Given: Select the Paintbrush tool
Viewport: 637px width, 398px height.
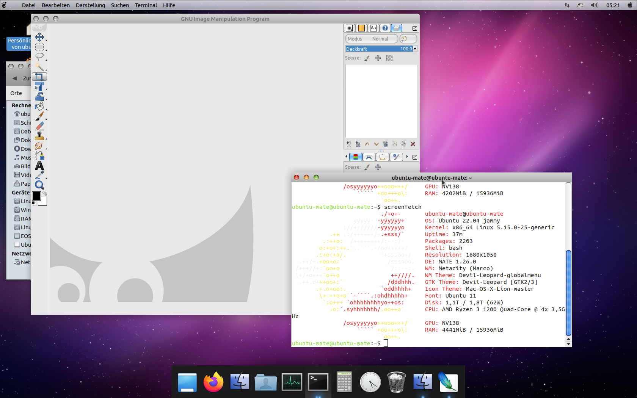Looking at the screenshot, I should [x=39, y=116].
